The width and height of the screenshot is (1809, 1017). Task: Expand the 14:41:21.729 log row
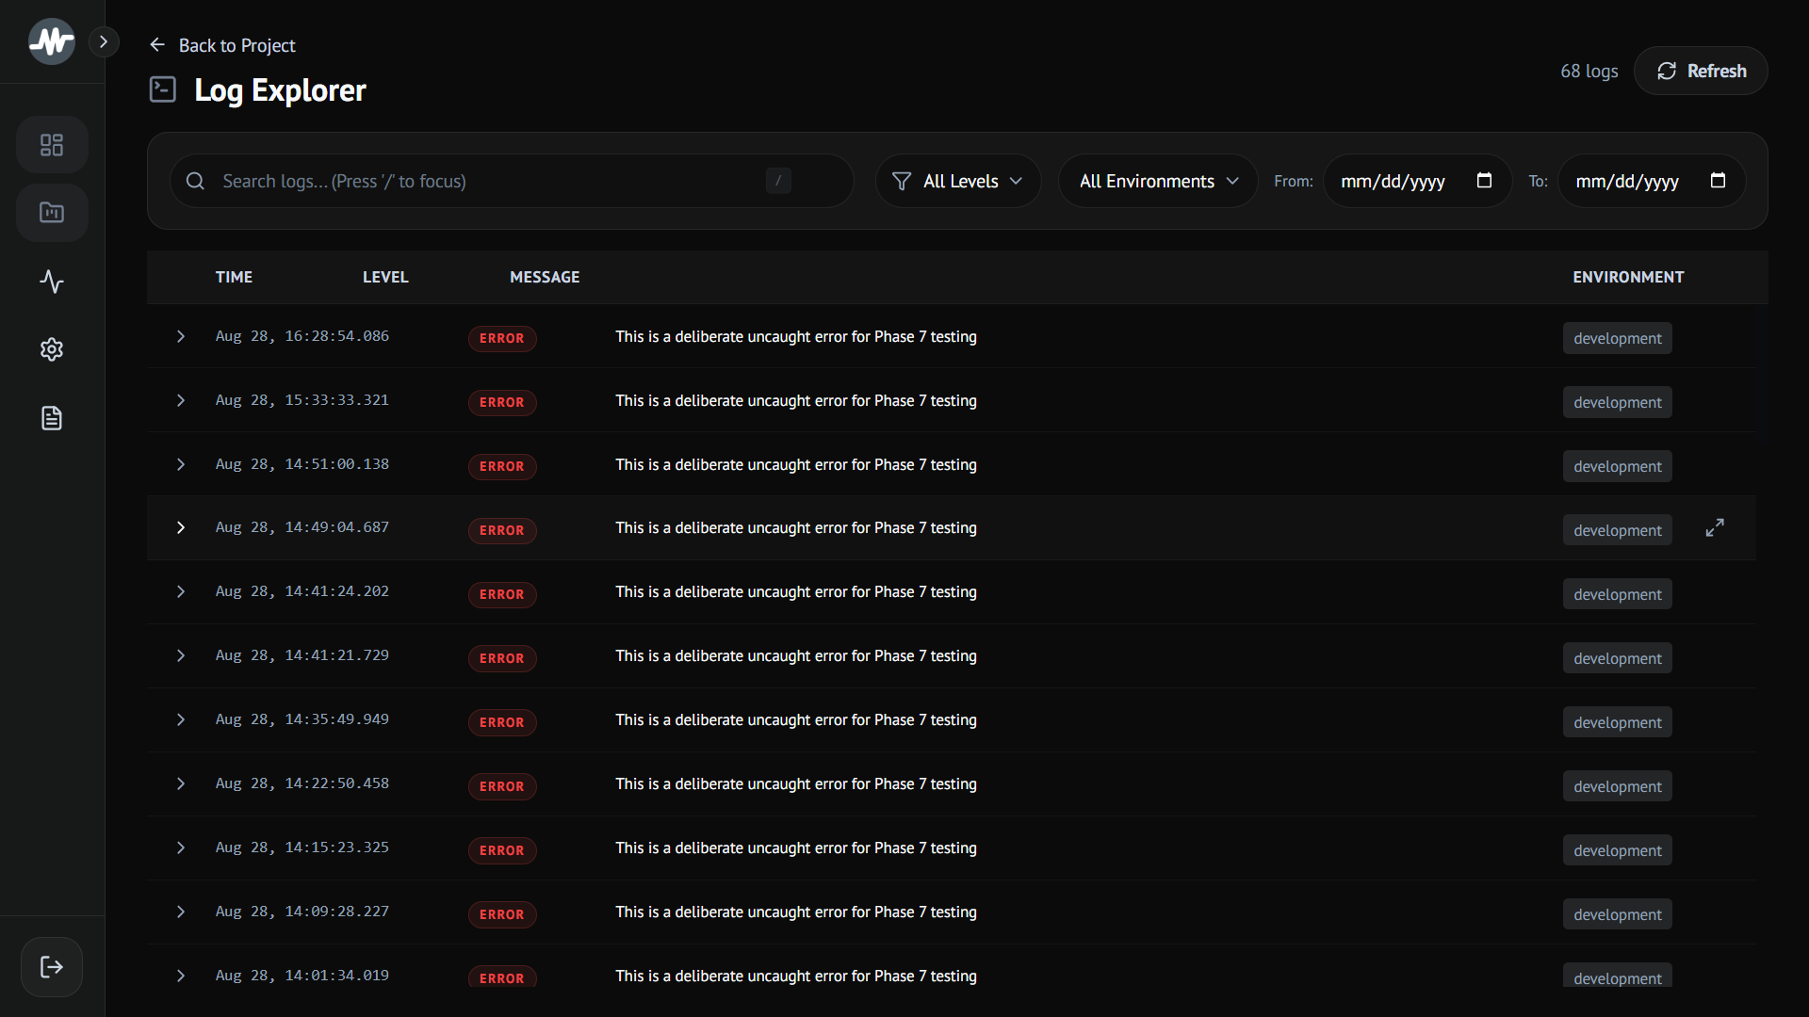click(x=181, y=655)
